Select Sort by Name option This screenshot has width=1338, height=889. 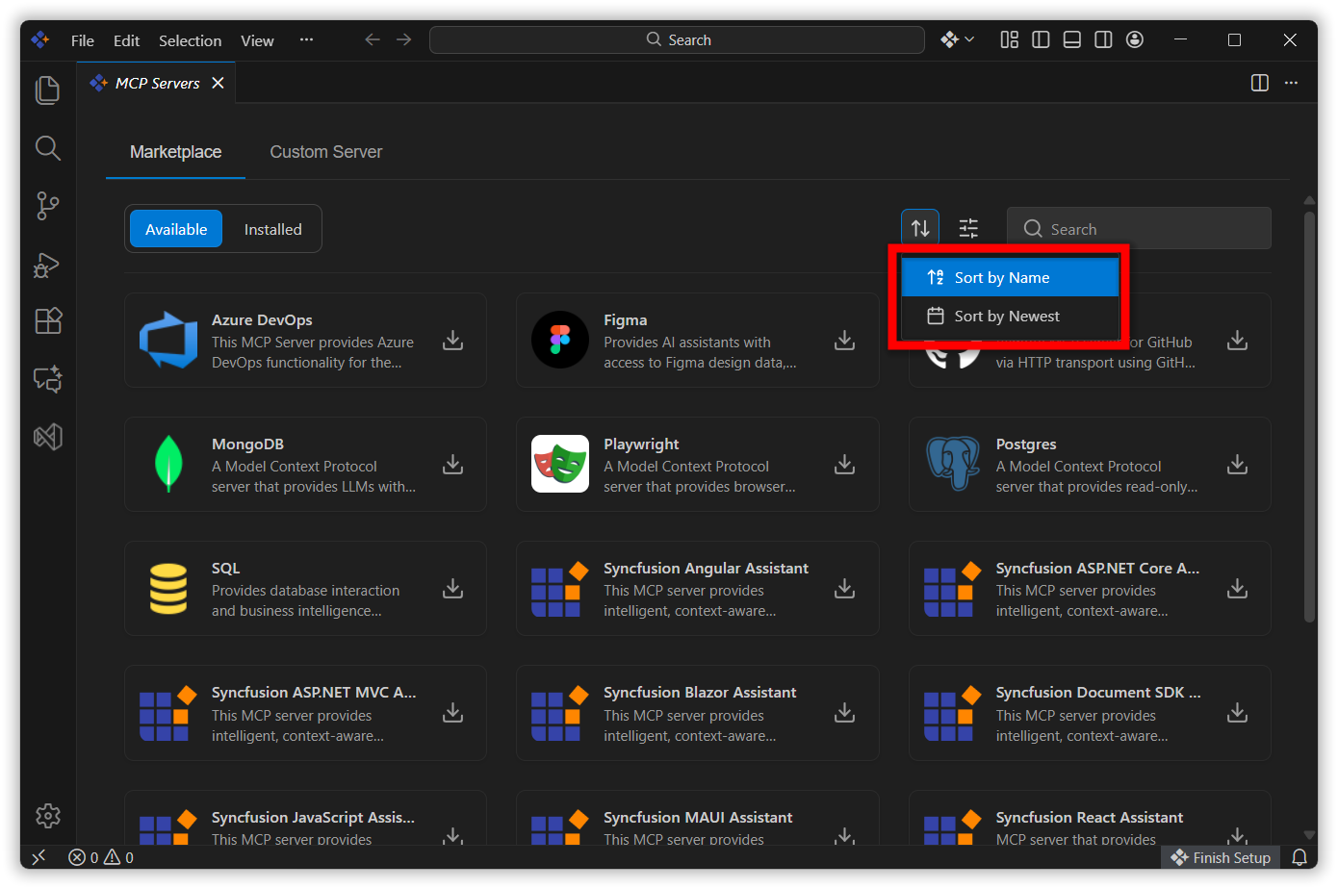coord(1001,278)
